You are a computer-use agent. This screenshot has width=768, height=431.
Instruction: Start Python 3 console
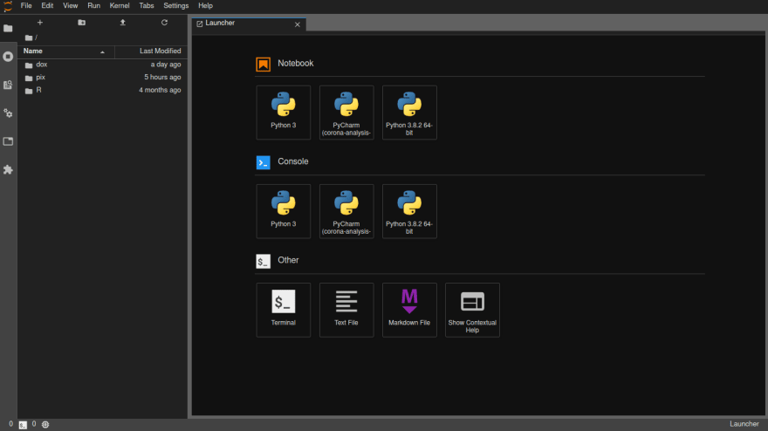coord(283,211)
